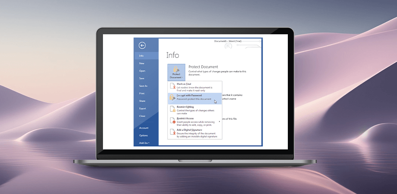Click the back arrow in Word backstage
This screenshot has height=194, width=397.
point(142,45)
